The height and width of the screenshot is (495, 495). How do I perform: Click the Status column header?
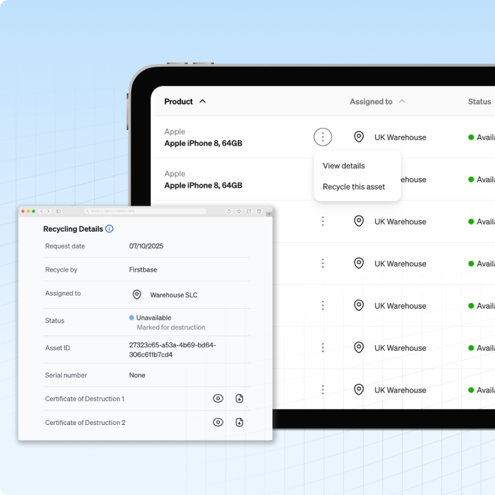tap(479, 102)
